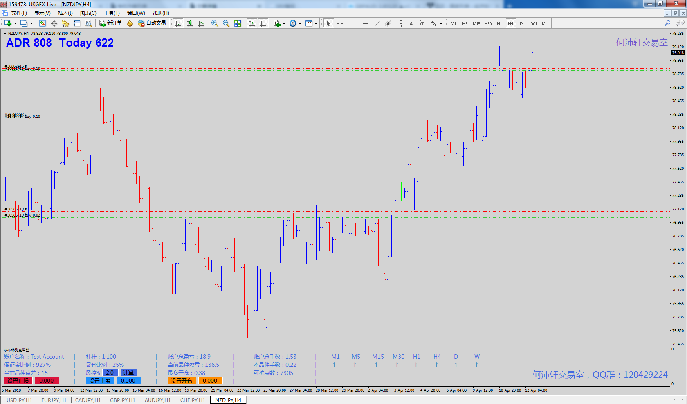Expand new chart dropdown arrow
687x404 pixels.
(15, 24)
